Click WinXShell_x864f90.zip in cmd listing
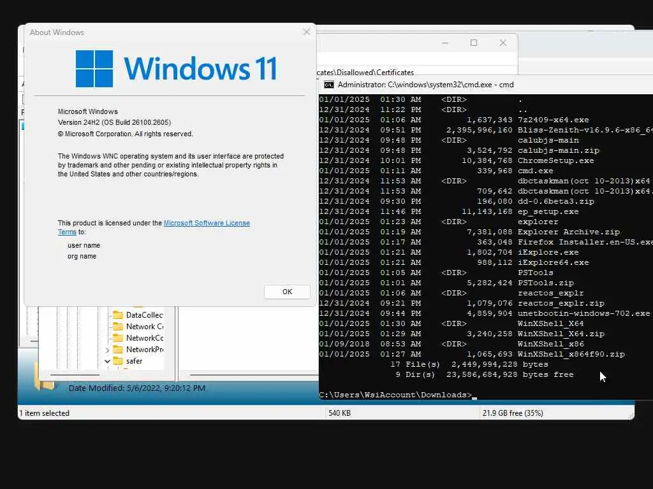 click(571, 354)
